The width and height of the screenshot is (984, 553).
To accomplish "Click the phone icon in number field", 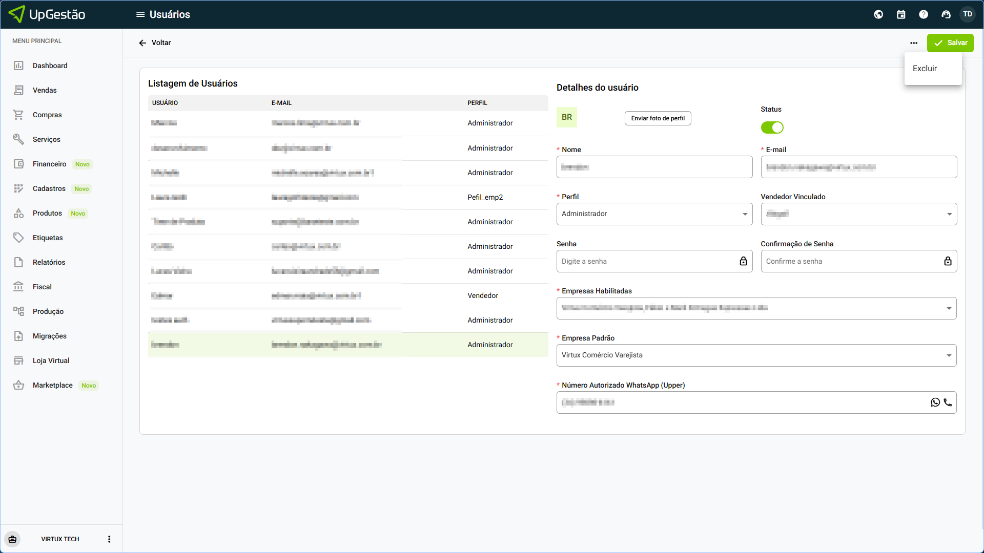I will tap(948, 402).
